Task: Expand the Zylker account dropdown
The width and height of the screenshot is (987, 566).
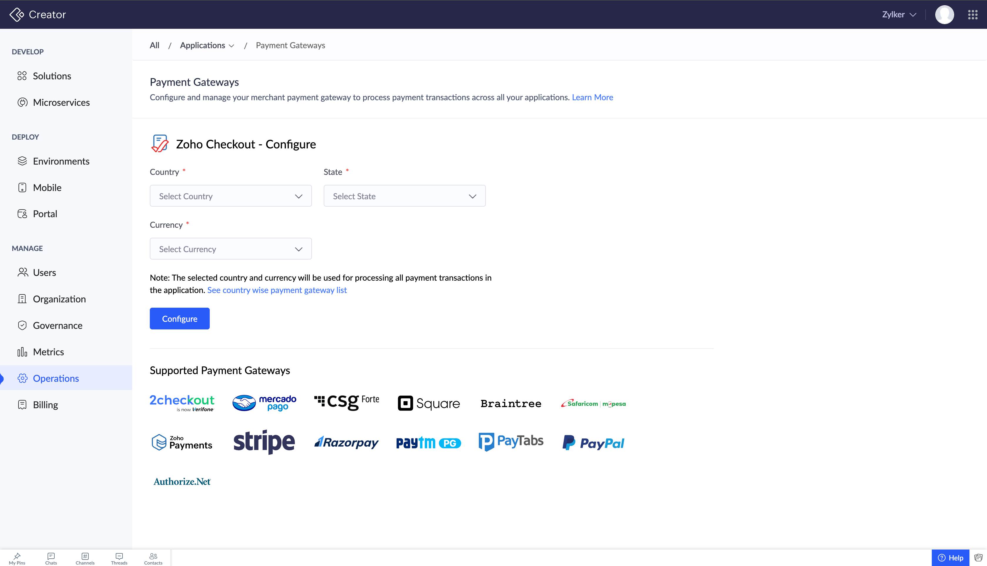Action: 899,14
